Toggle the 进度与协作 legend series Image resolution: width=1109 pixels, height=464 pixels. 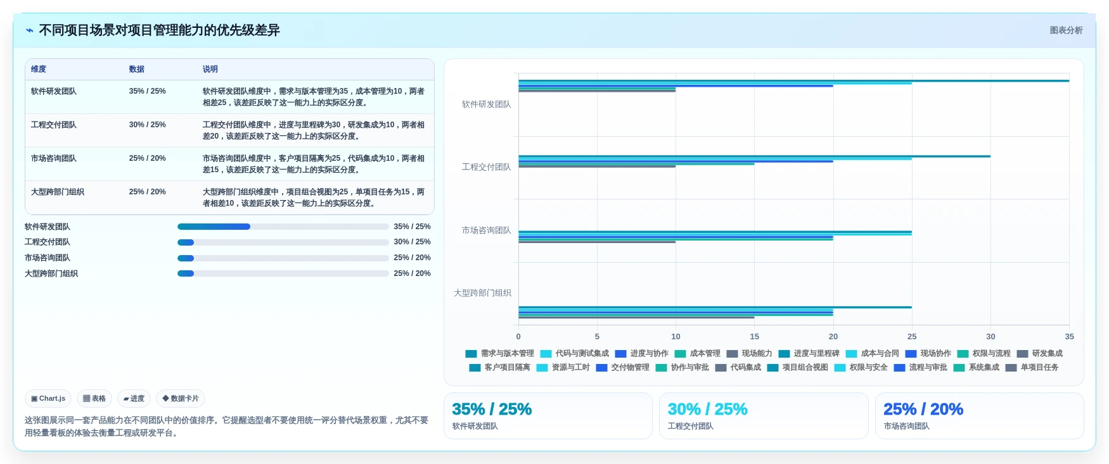pos(641,354)
